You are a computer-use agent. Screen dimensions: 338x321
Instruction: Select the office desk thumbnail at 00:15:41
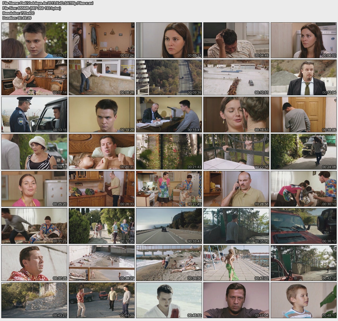pyautogui.click(x=169, y=115)
